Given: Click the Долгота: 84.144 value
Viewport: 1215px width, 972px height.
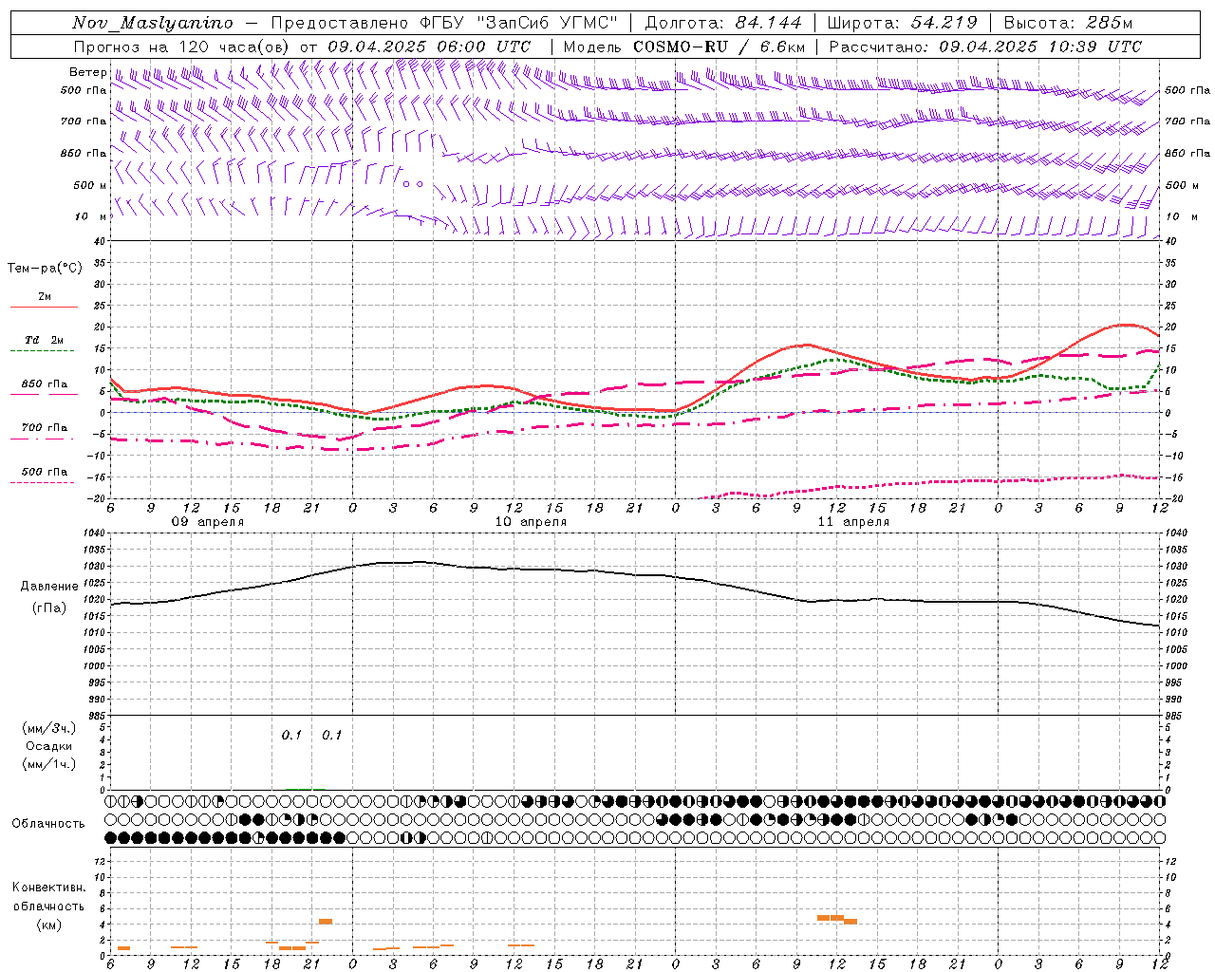Looking at the screenshot, I should coord(722,23).
